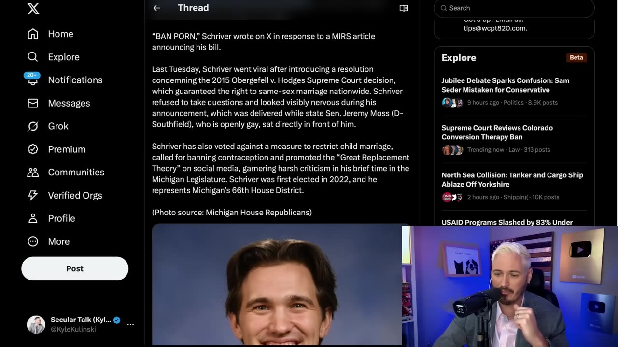The width and height of the screenshot is (618, 347).
Task: Open the More circle icon
Action: pos(33,241)
